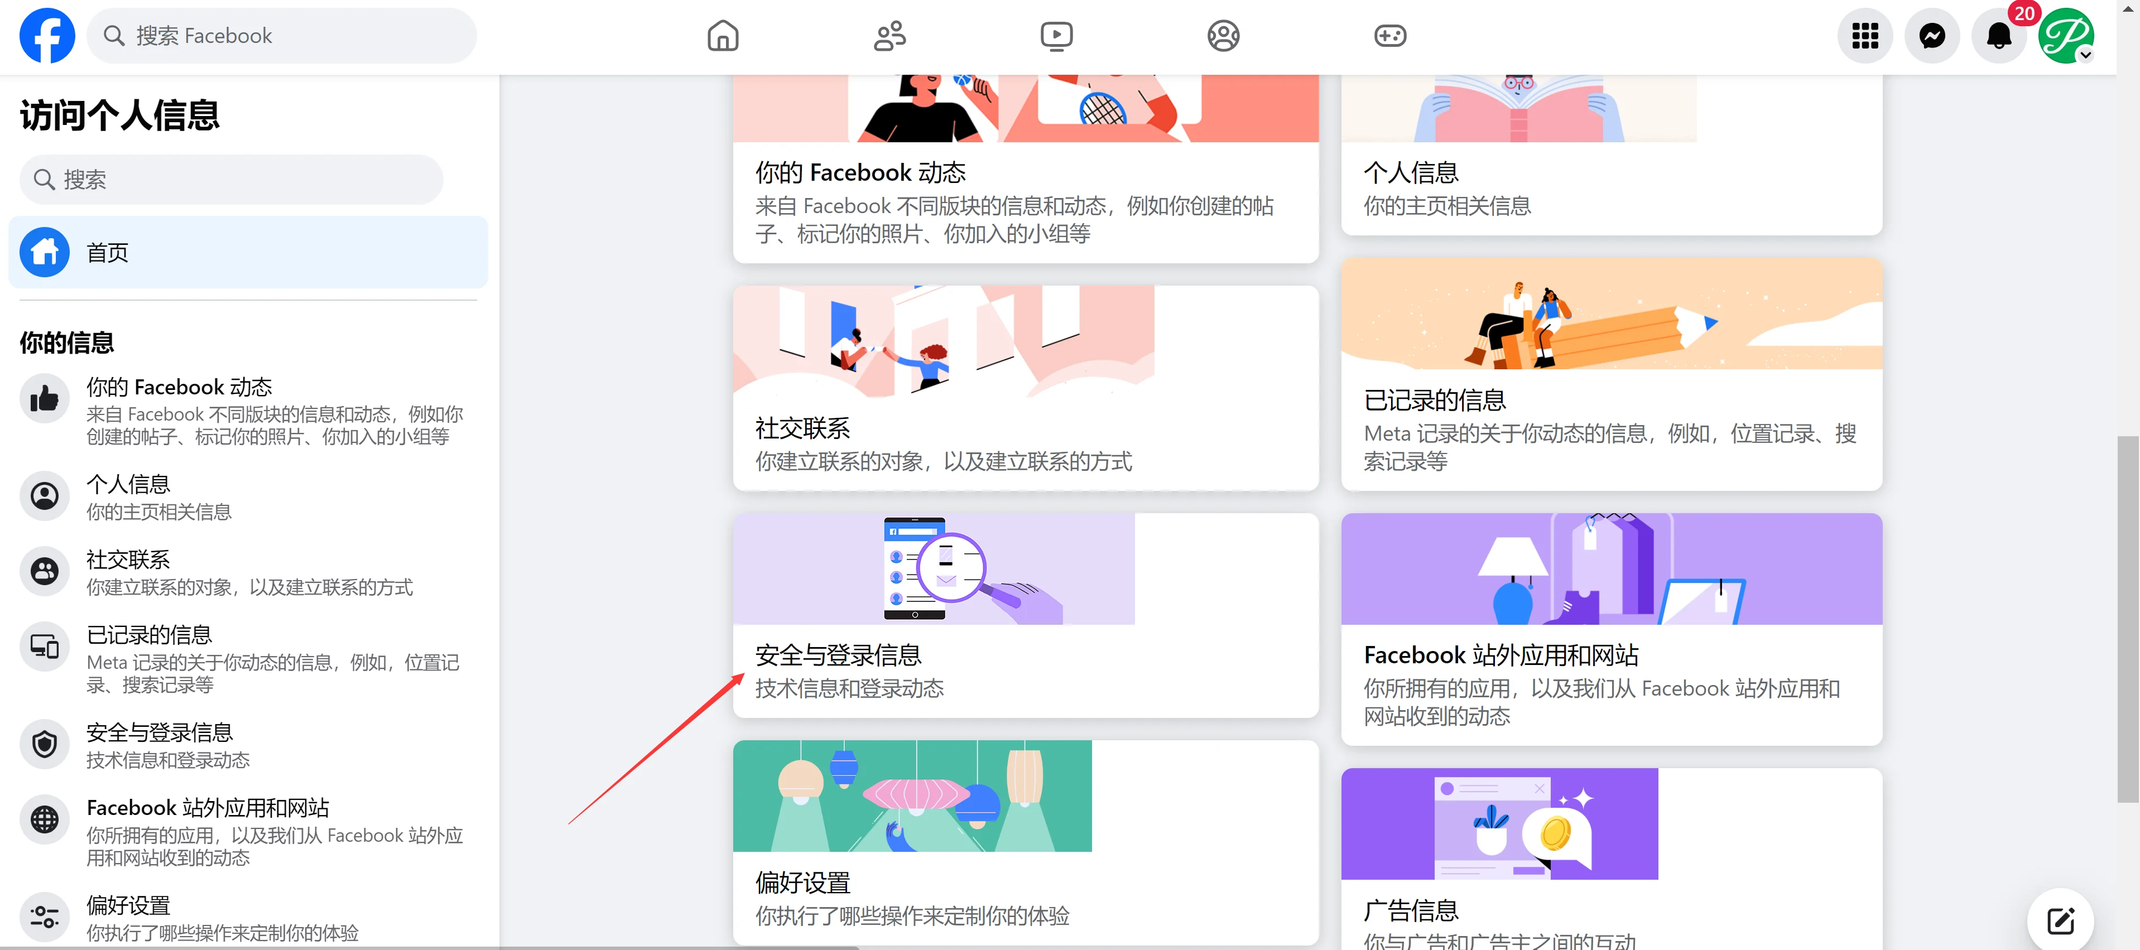Click the sliders icon beside 偏好设置
2140x950 pixels.
click(x=45, y=917)
